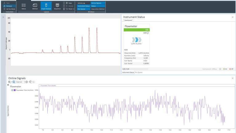
Task: Enable Ad Hoc Mode in Instrument group
Action: (x=9, y=9)
